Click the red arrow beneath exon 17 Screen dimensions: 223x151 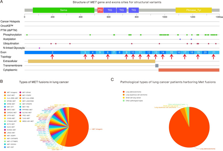(185, 57)
